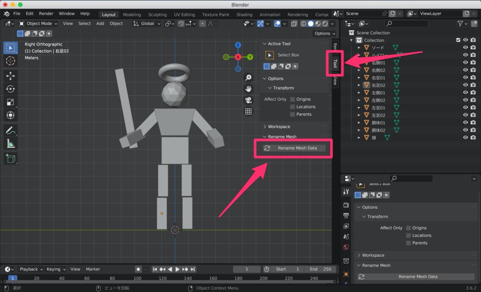The image size is (481, 292).
Task: Open the Object Mode dropdown
Action: click(39, 23)
